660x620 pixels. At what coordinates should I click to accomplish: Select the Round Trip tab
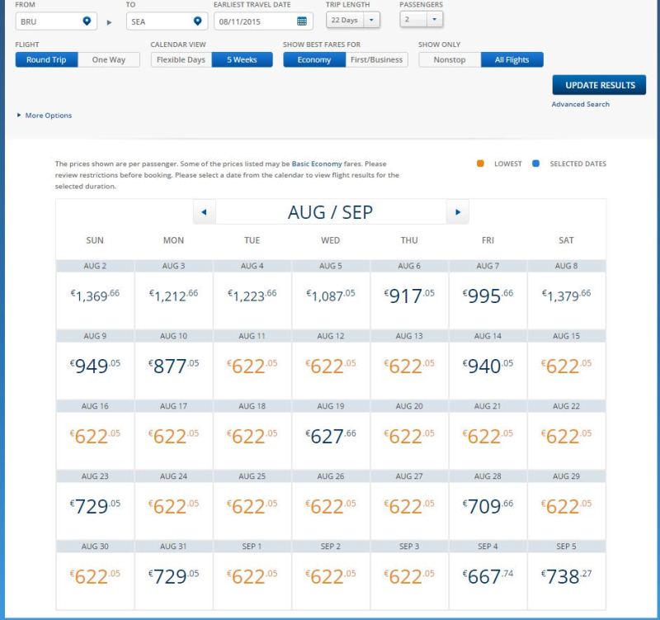click(47, 59)
